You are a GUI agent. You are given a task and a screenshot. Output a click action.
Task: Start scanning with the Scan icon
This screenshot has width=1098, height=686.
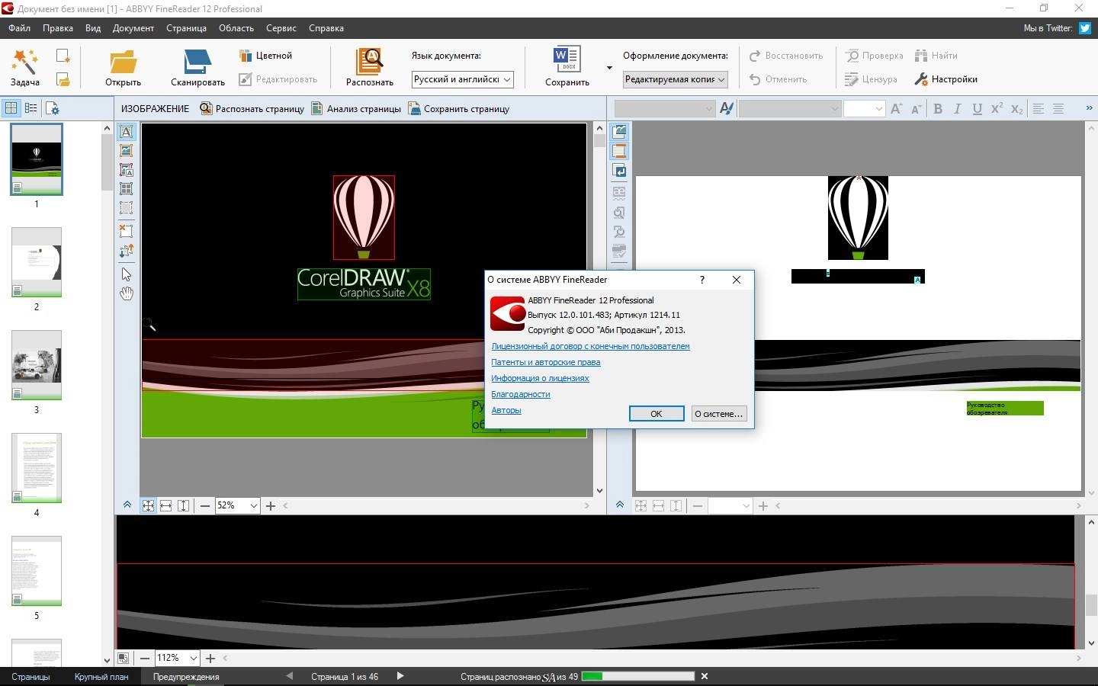197,63
